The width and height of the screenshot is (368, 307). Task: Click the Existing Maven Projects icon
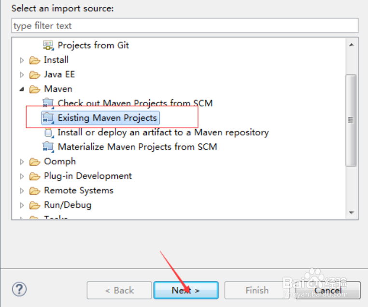point(48,117)
